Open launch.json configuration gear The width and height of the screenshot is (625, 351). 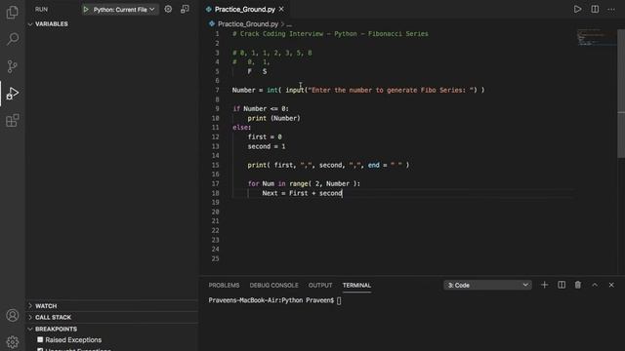(168, 9)
